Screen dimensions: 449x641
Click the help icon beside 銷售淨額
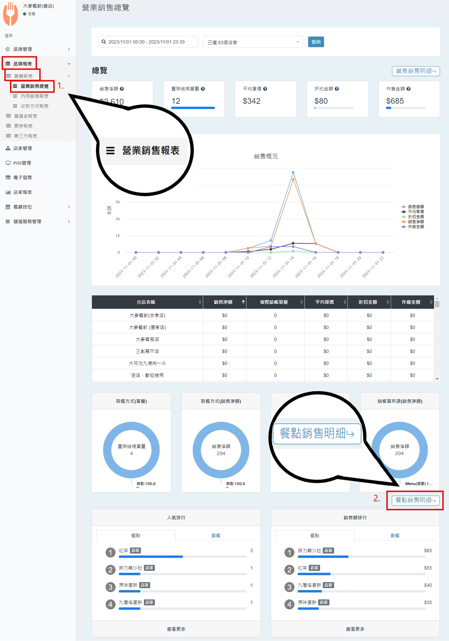[122, 89]
